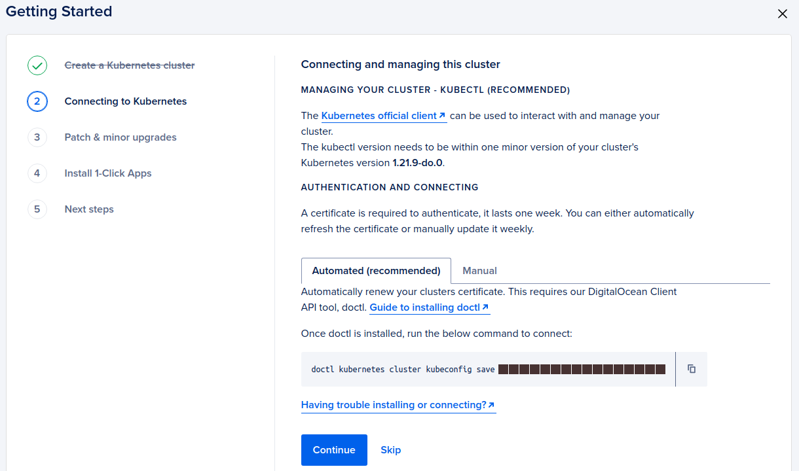
Task: Open Having trouble installing or connecting link
Action: point(398,405)
